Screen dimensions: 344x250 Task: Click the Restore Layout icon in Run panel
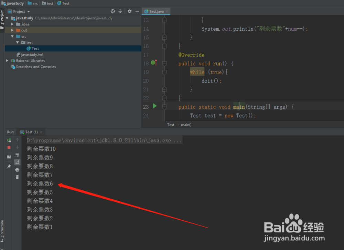coord(9,157)
